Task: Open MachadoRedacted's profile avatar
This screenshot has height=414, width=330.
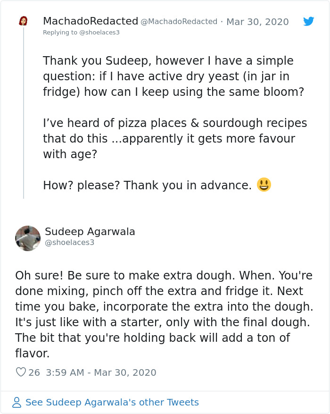Action: [25, 21]
